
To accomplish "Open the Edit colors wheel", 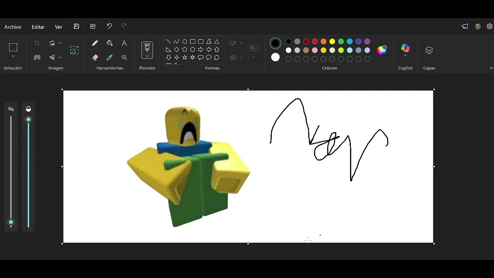I will (x=382, y=50).
